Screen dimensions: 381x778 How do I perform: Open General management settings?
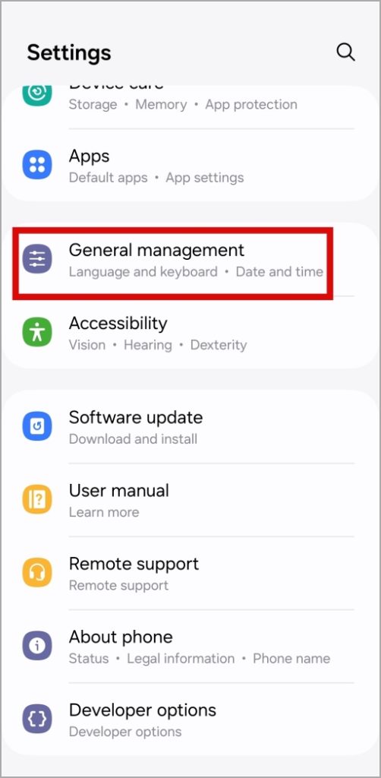click(x=190, y=260)
